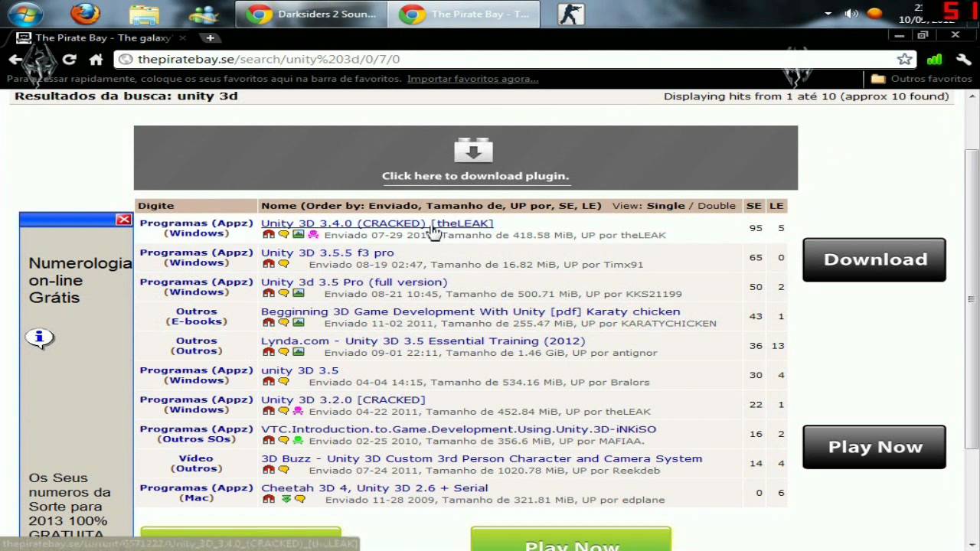This screenshot has width=980, height=551.
Task: Open the 3D Buzz Custom 3rd Person Character link
Action: pos(482,458)
